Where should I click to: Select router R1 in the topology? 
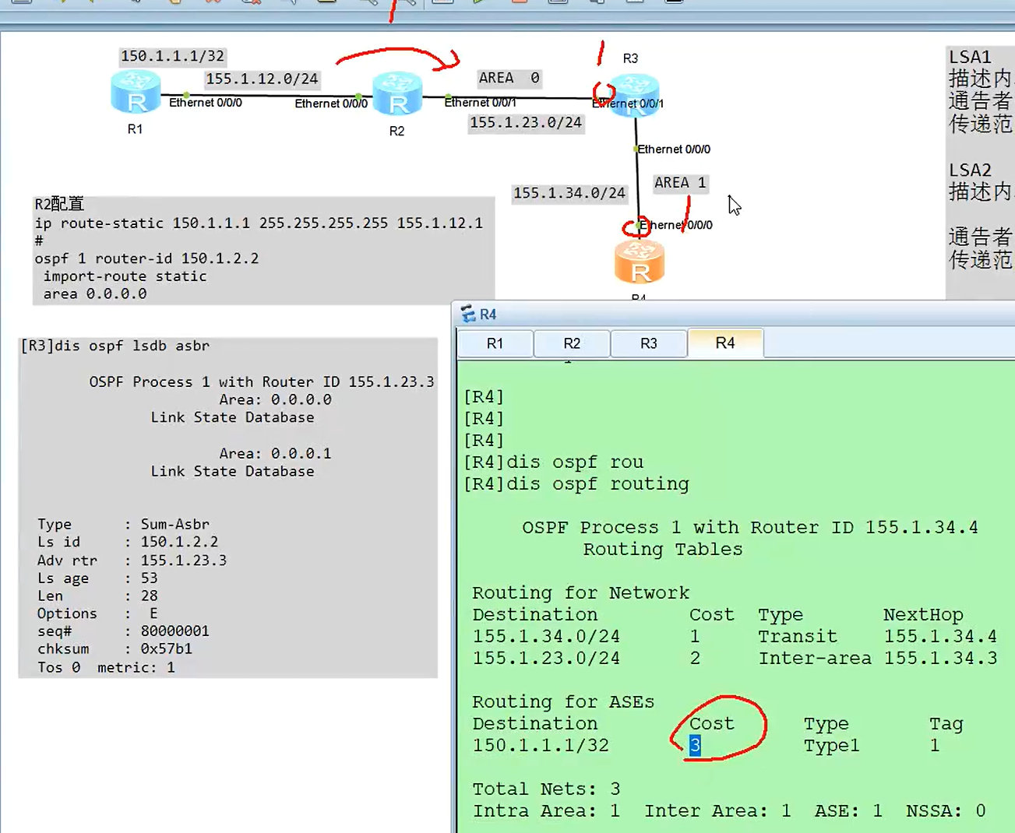[136, 92]
